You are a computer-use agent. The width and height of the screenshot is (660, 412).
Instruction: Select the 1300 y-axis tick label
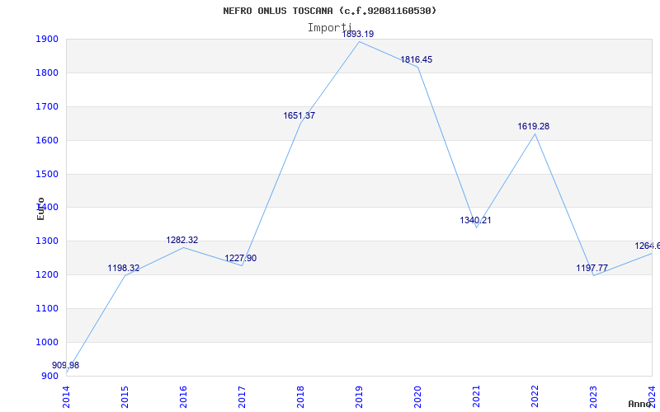click(47, 241)
